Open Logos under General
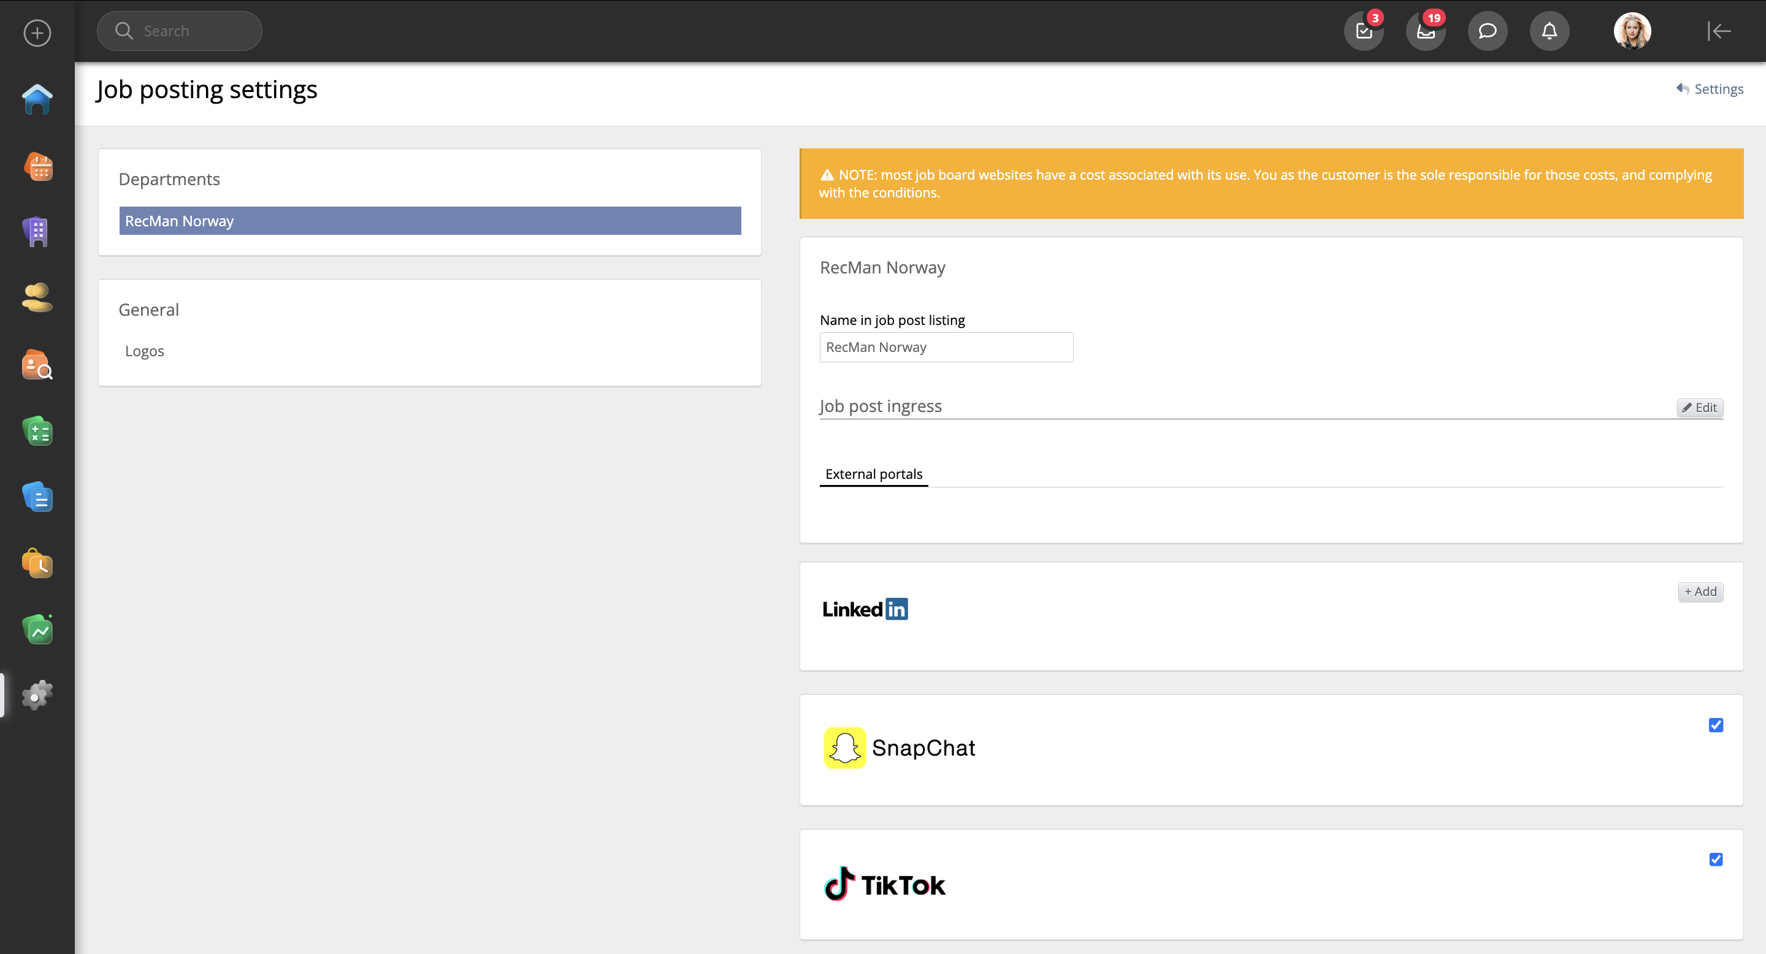 pos(145,351)
